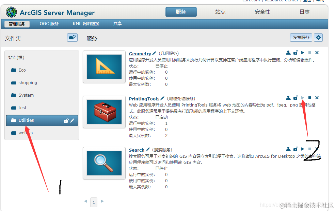Start the Search service

pyautogui.click(x=303, y=149)
